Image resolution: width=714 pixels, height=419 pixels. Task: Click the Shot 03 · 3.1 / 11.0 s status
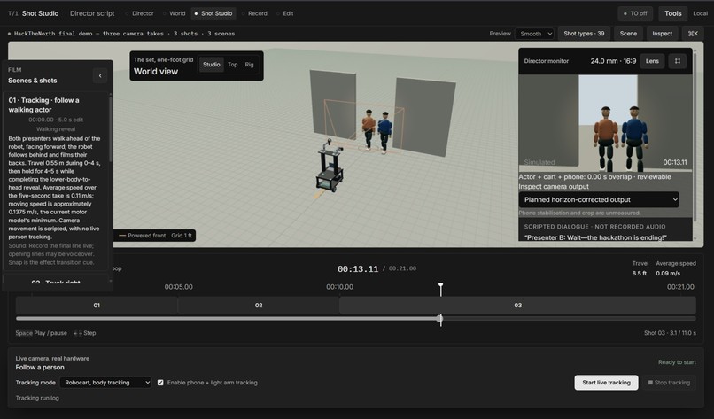click(670, 333)
